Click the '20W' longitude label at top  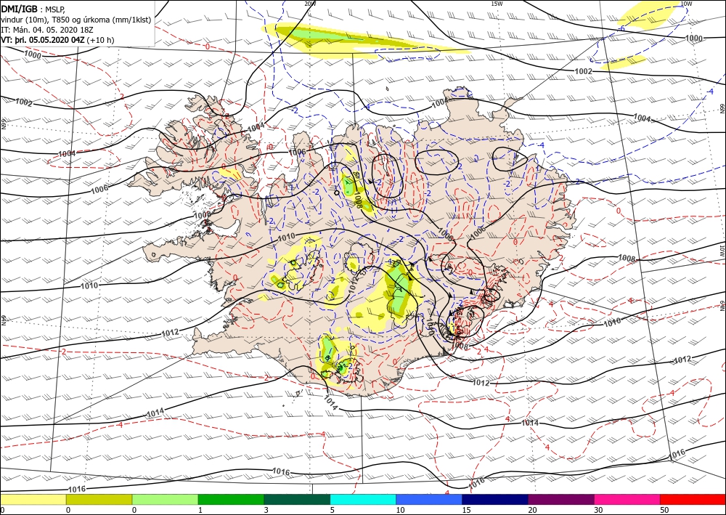[x=310, y=4]
